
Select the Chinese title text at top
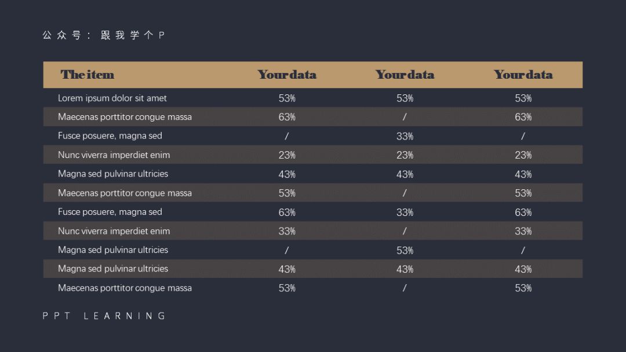[x=103, y=35]
